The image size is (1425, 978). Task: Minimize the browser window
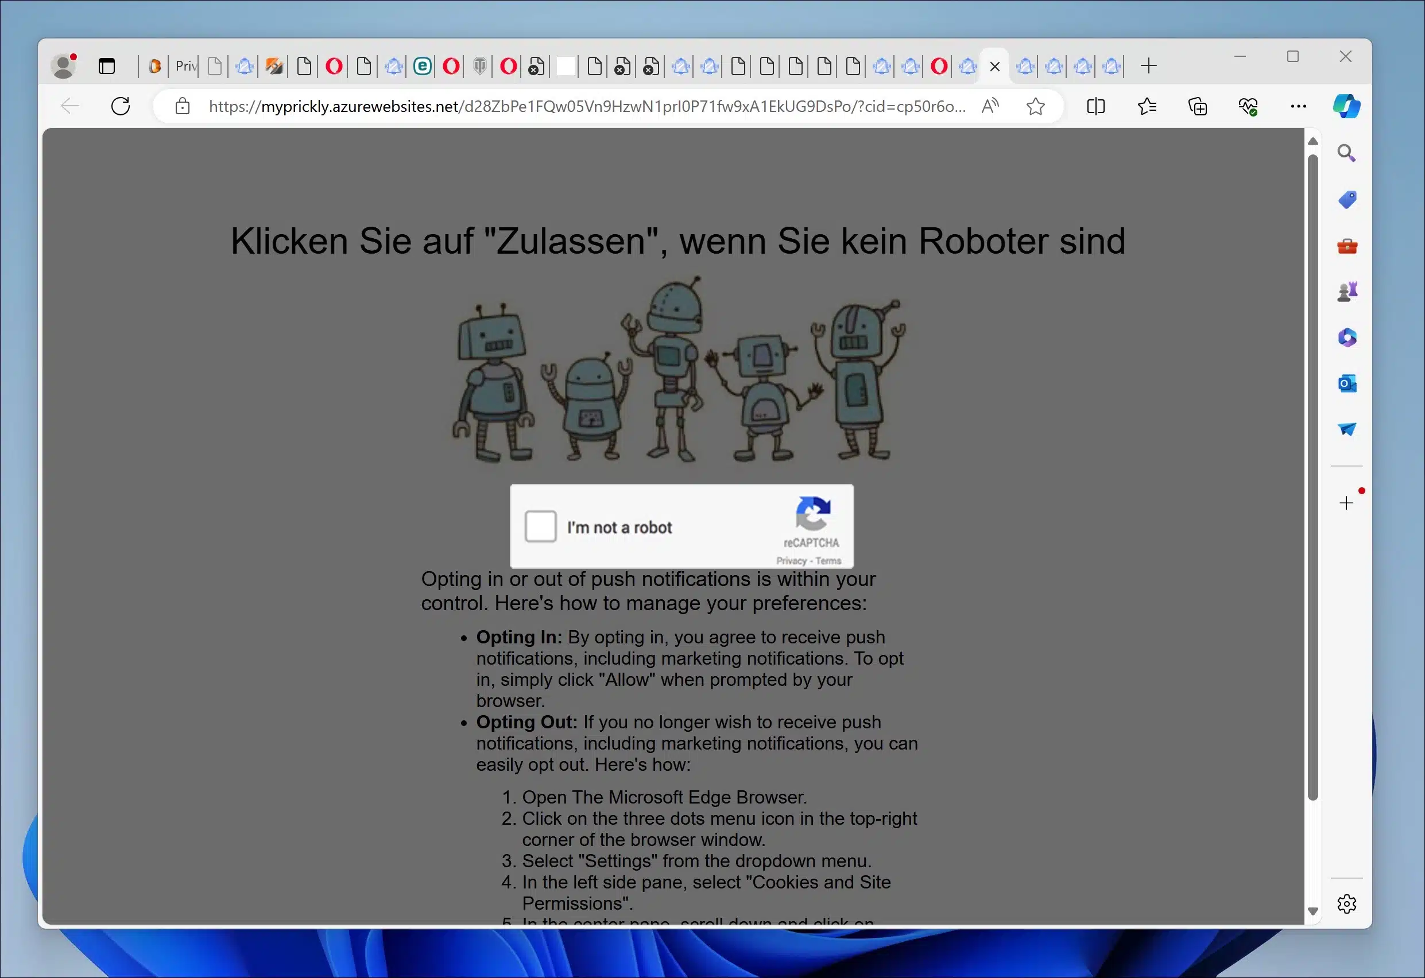[x=1240, y=56]
